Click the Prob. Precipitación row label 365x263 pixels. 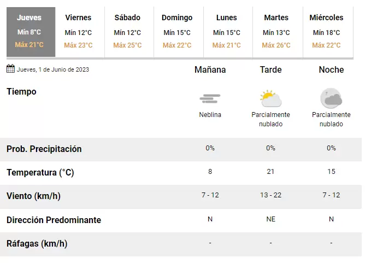click(x=44, y=149)
